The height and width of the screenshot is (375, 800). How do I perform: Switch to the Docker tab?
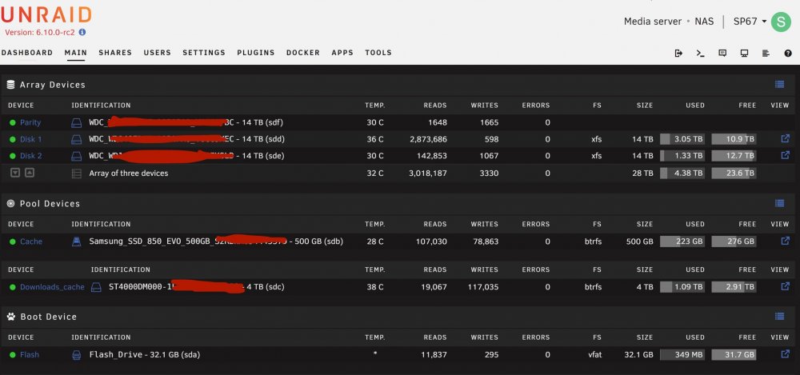click(x=303, y=53)
